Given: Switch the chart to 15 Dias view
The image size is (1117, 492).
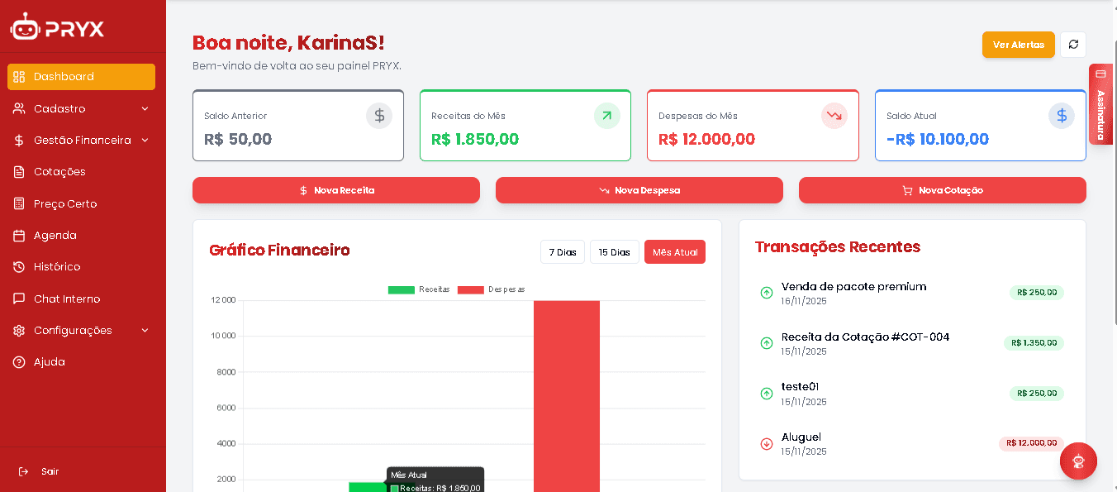Looking at the screenshot, I should [614, 251].
